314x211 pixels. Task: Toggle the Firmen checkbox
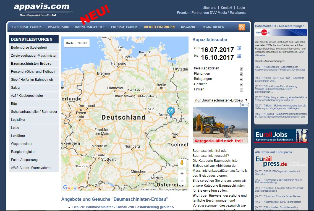point(241,90)
